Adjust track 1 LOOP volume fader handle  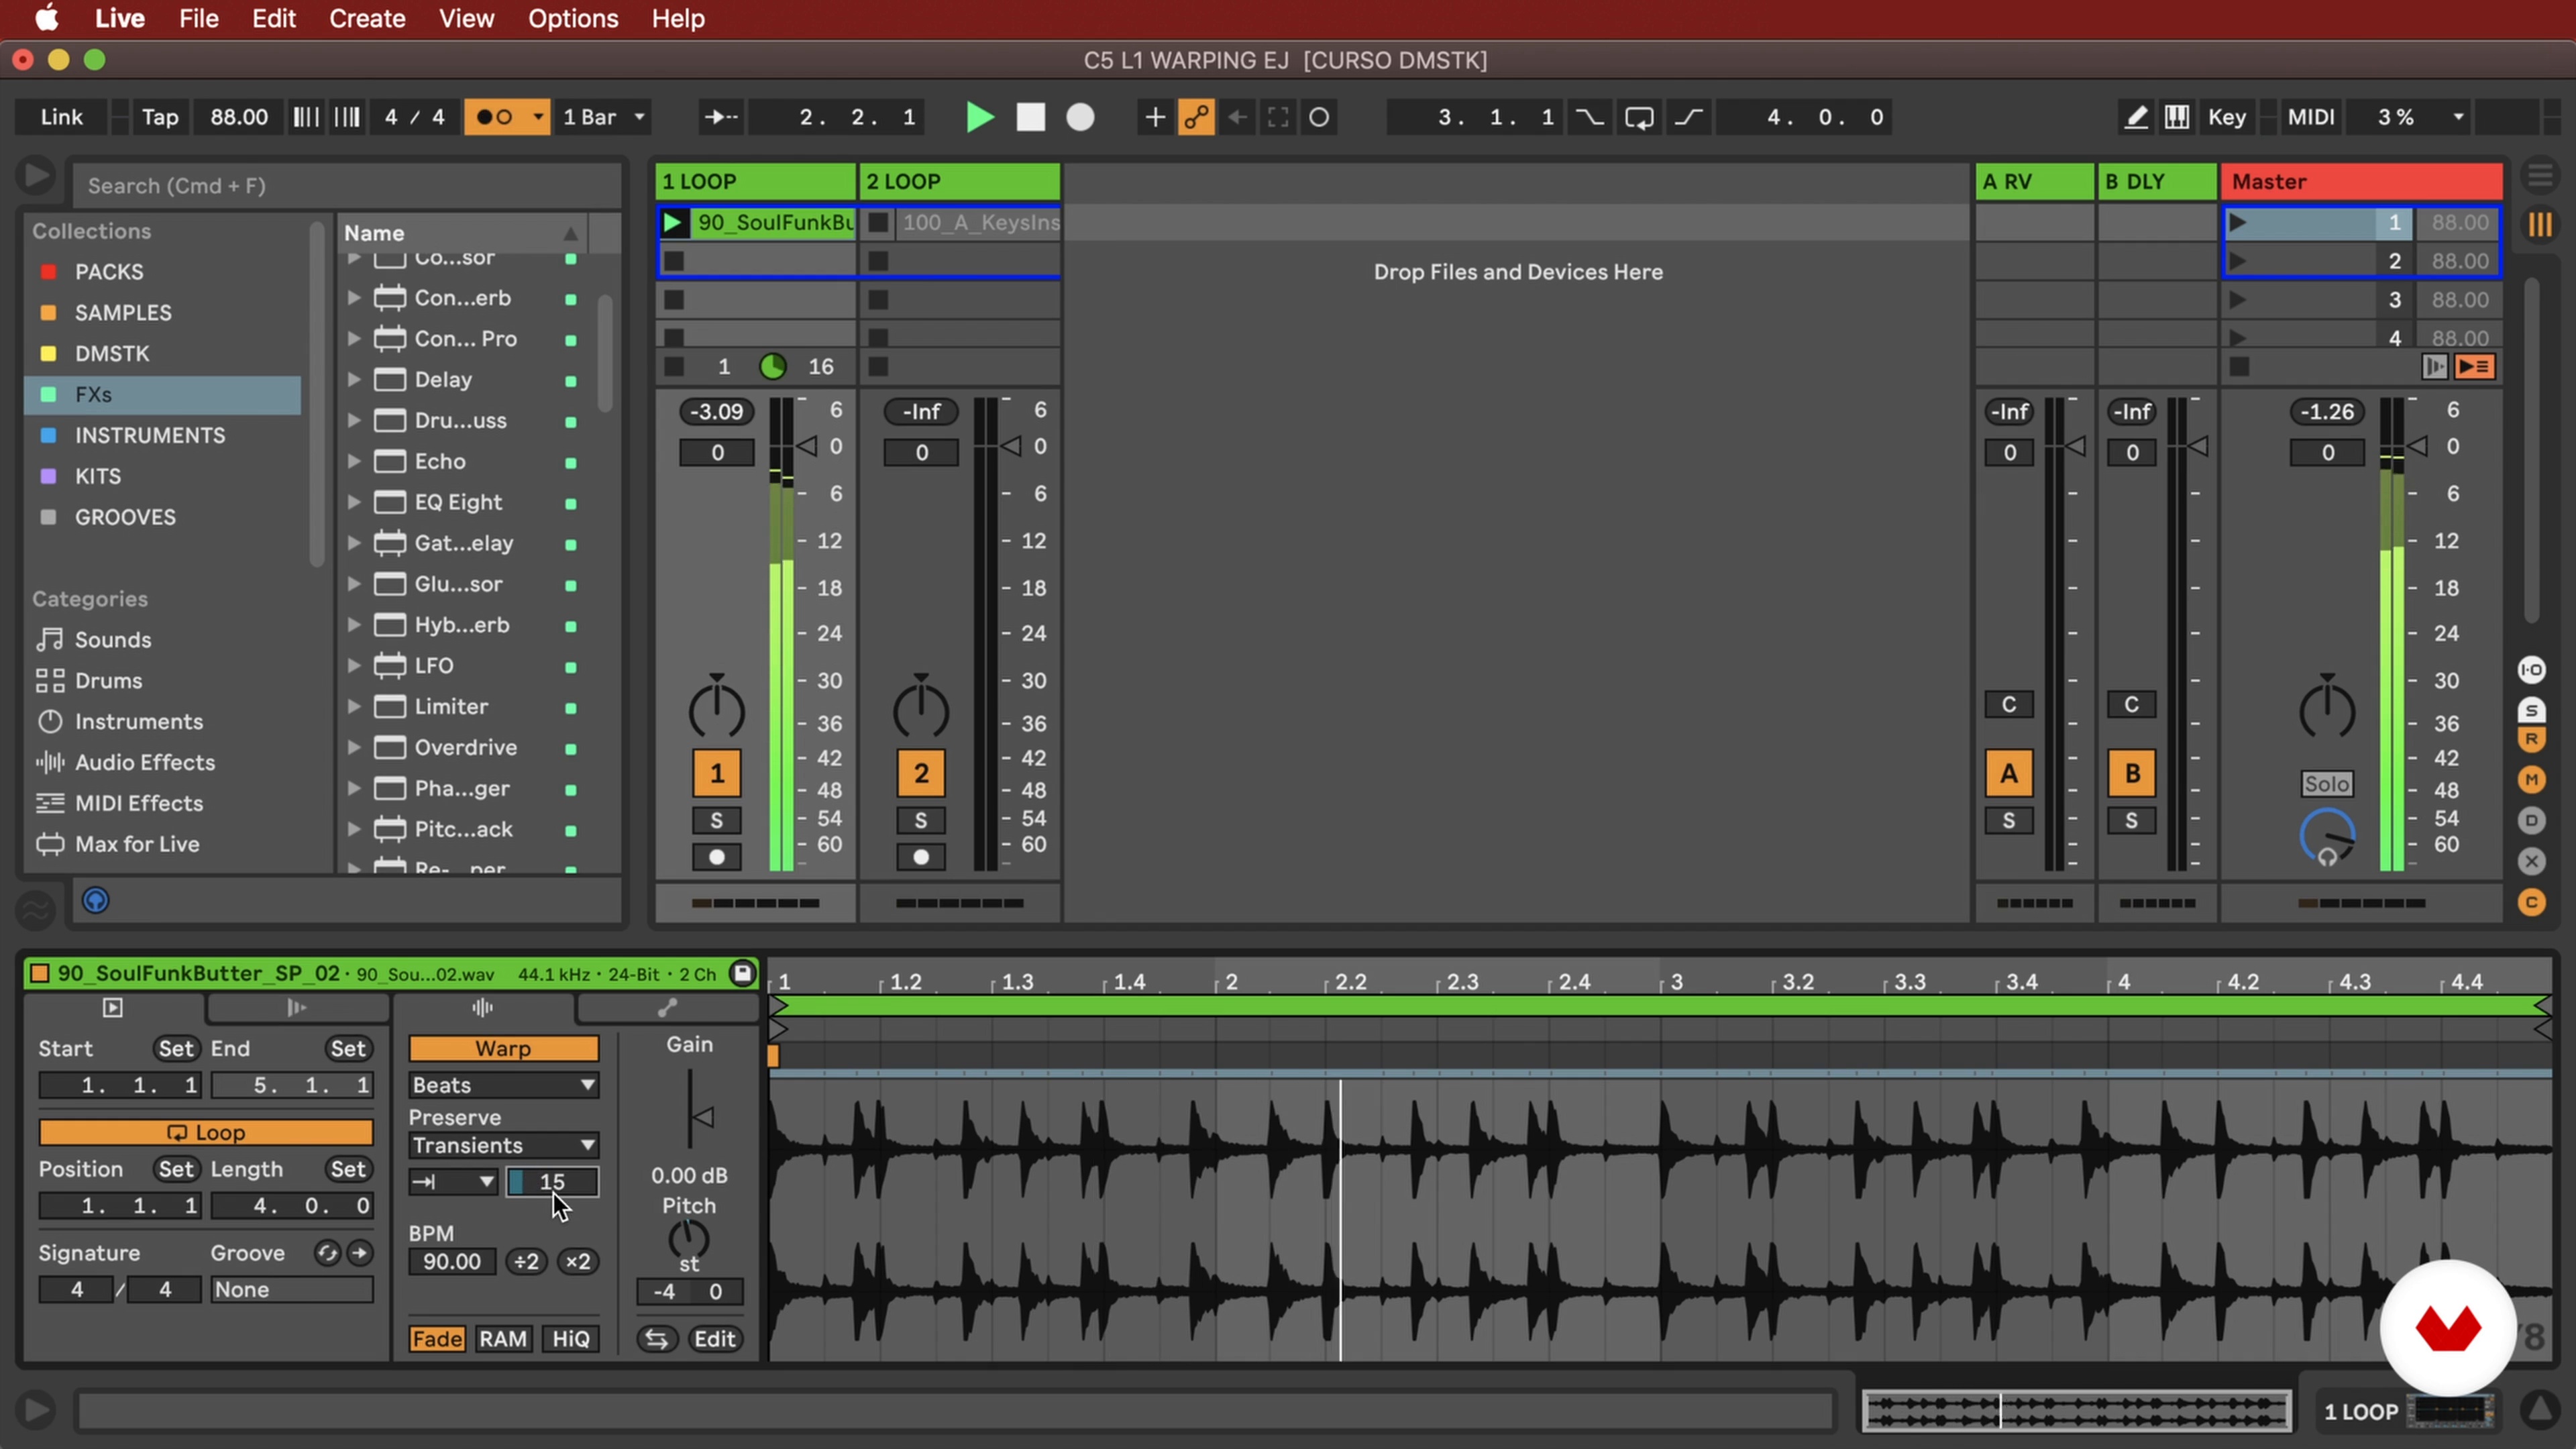tap(806, 446)
